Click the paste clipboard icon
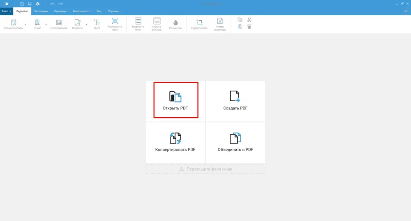The height and width of the screenshot is (221, 411). 240,26
